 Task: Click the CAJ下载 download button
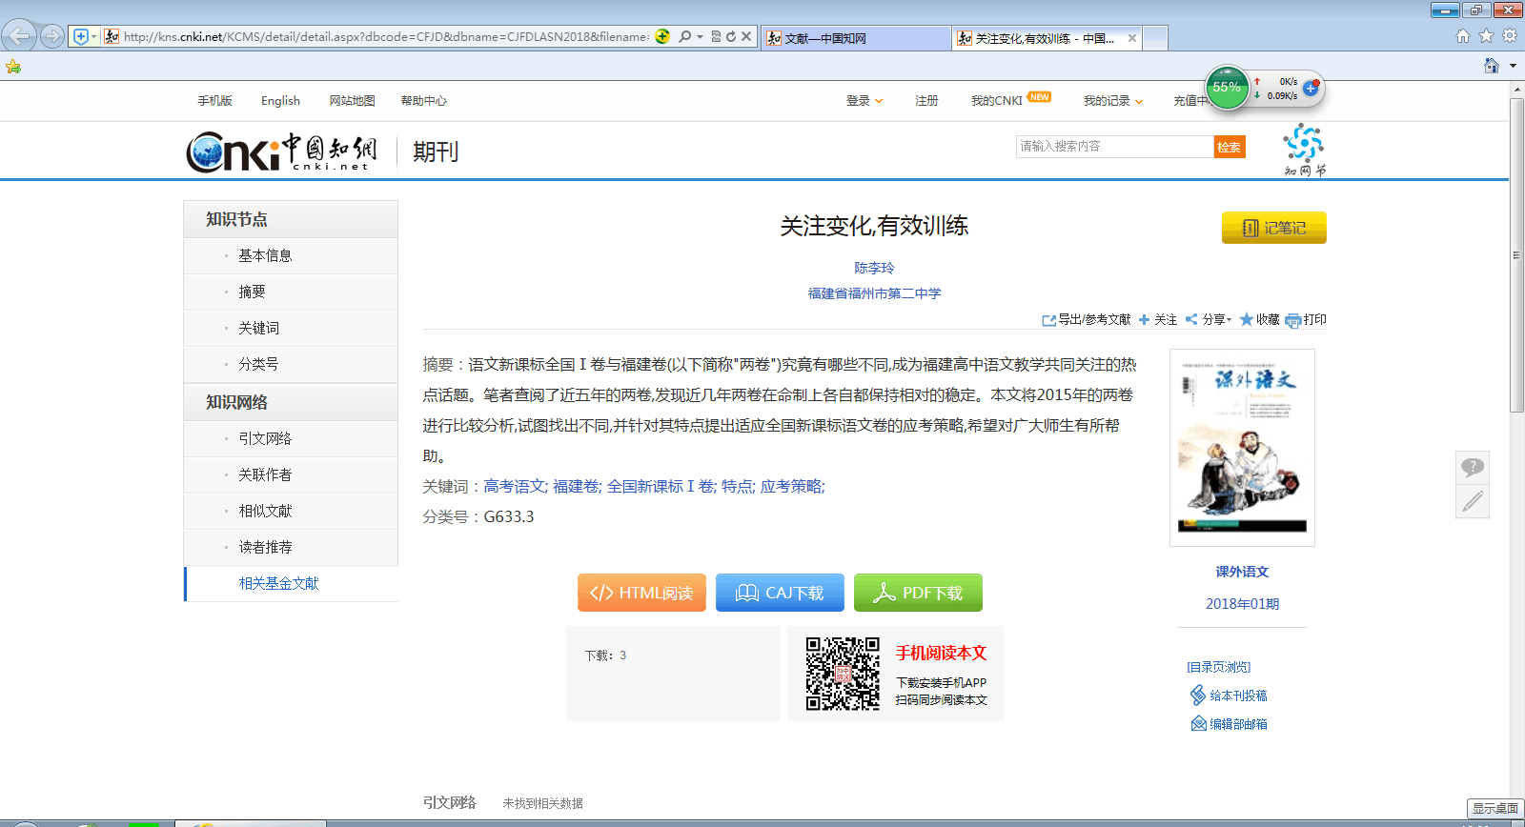point(780,593)
